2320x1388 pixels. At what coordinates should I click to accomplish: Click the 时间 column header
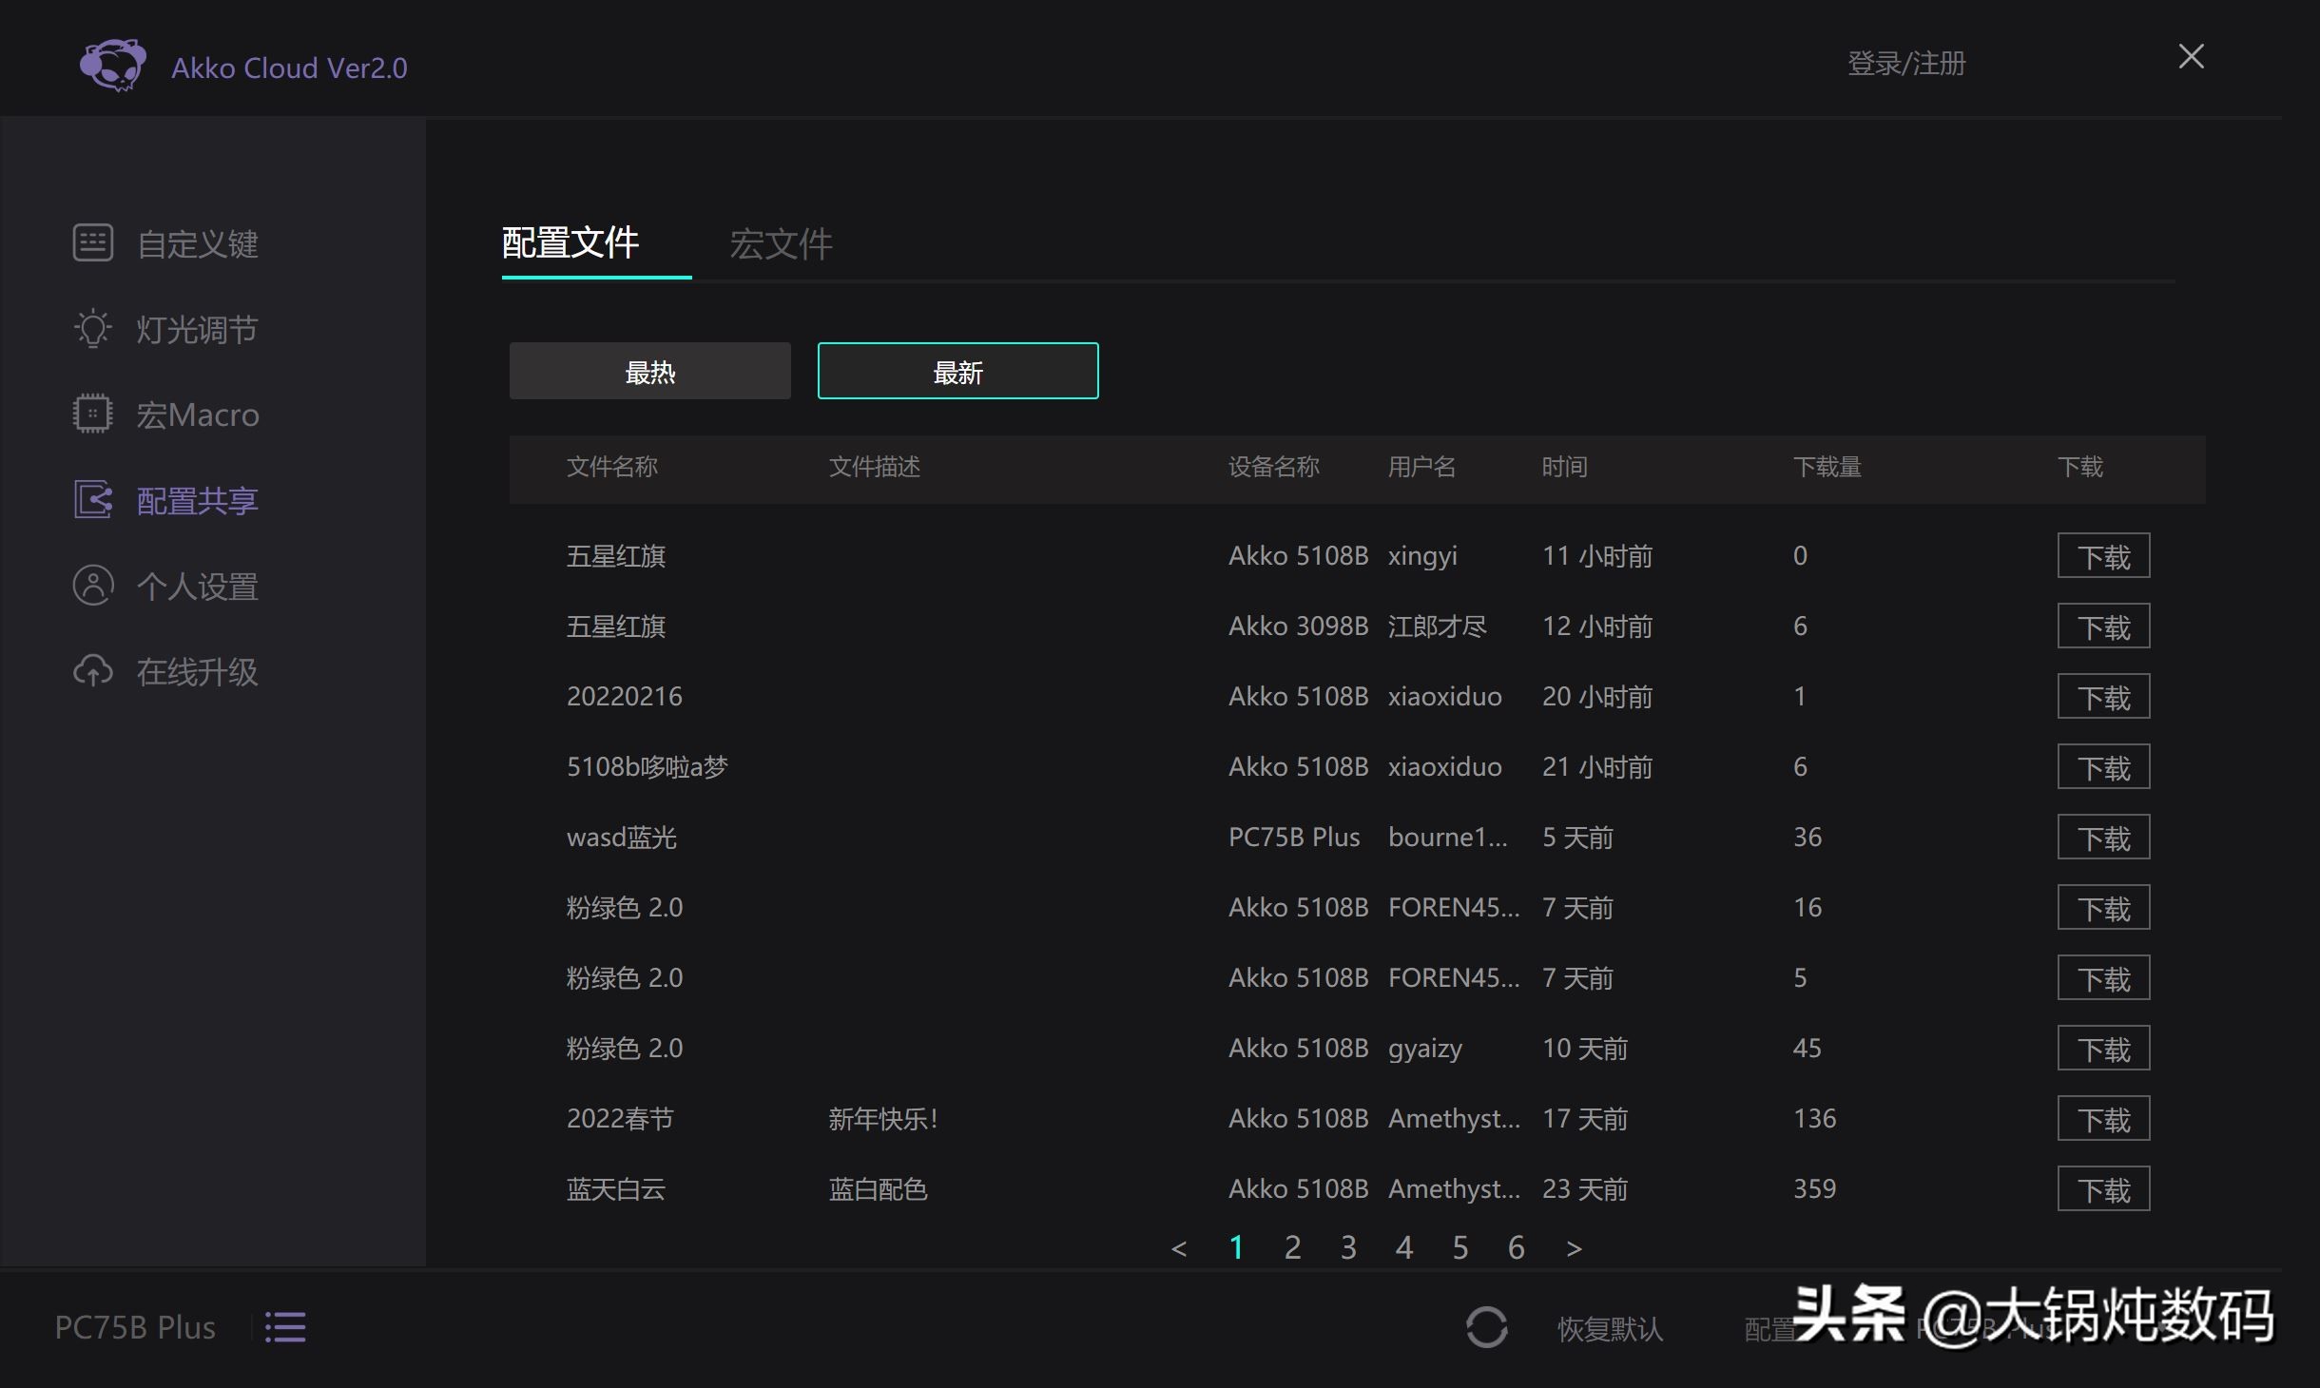[x=1565, y=467]
